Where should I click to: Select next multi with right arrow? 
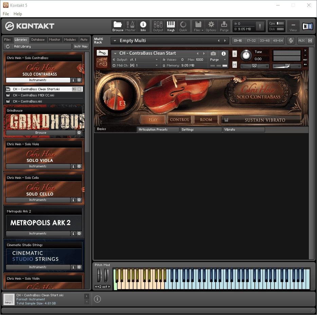[225, 41]
